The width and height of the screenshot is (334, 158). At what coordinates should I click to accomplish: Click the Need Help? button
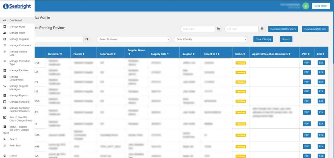coord(321,6)
